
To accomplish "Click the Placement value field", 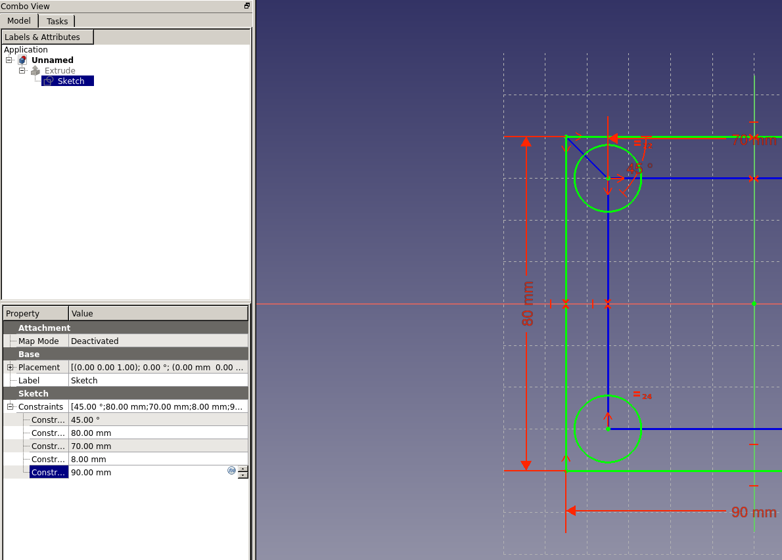I will point(158,367).
